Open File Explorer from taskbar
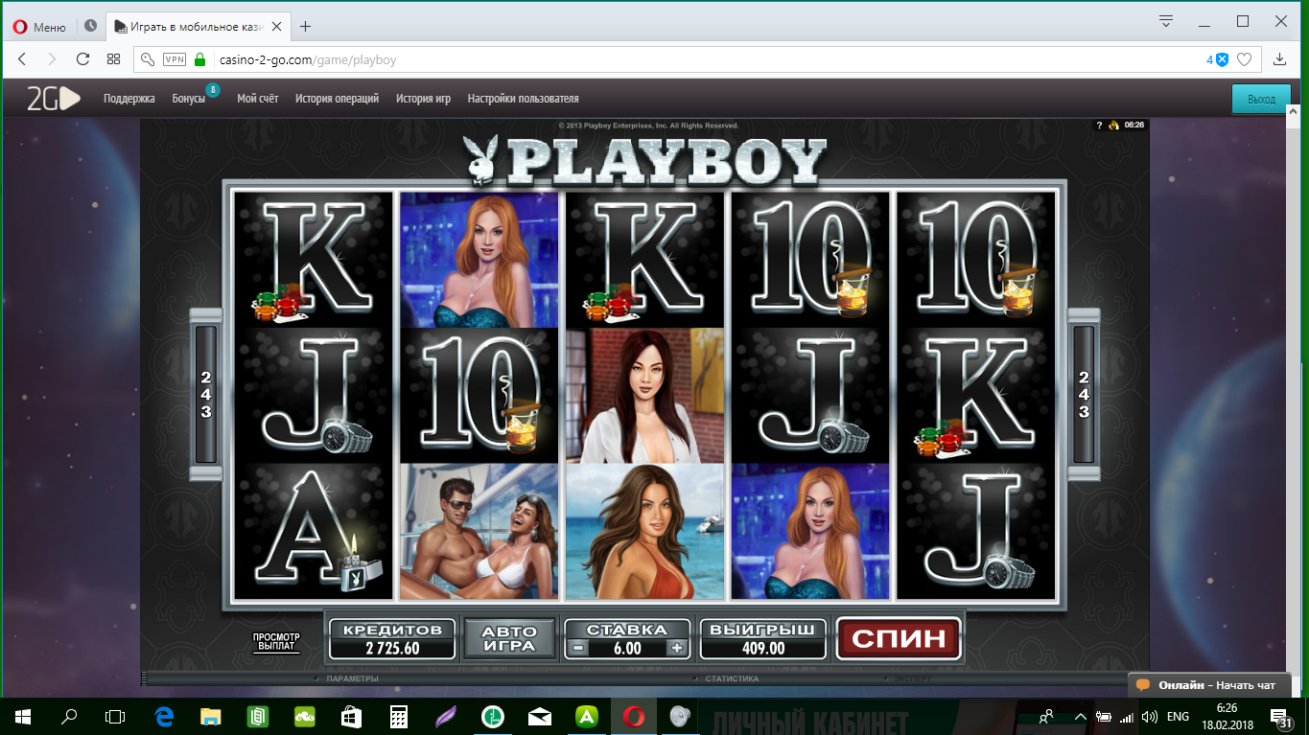Screen dimensions: 1309x735 [211, 716]
